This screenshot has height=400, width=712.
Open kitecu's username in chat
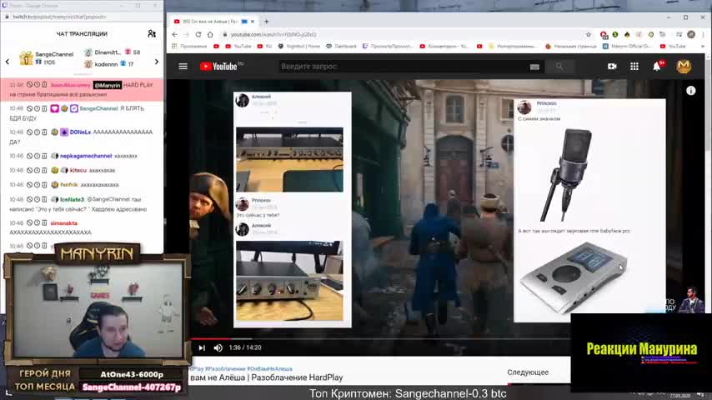tap(78, 170)
